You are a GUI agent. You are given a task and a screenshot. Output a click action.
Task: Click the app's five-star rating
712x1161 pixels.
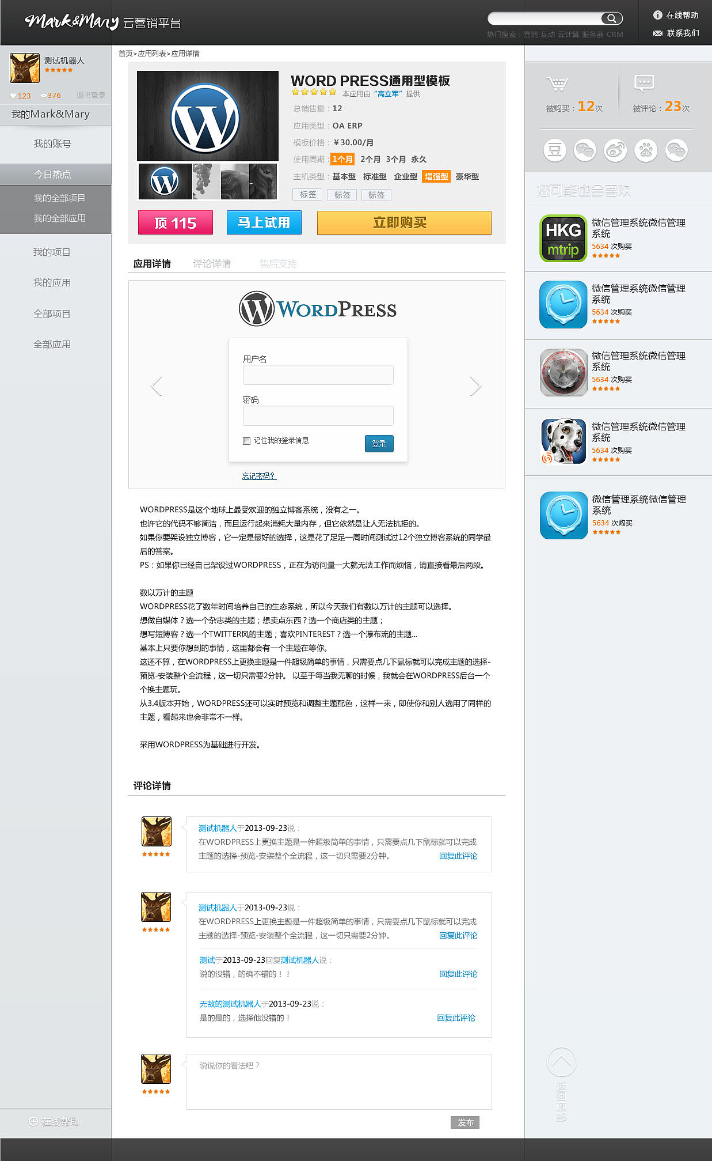314,92
